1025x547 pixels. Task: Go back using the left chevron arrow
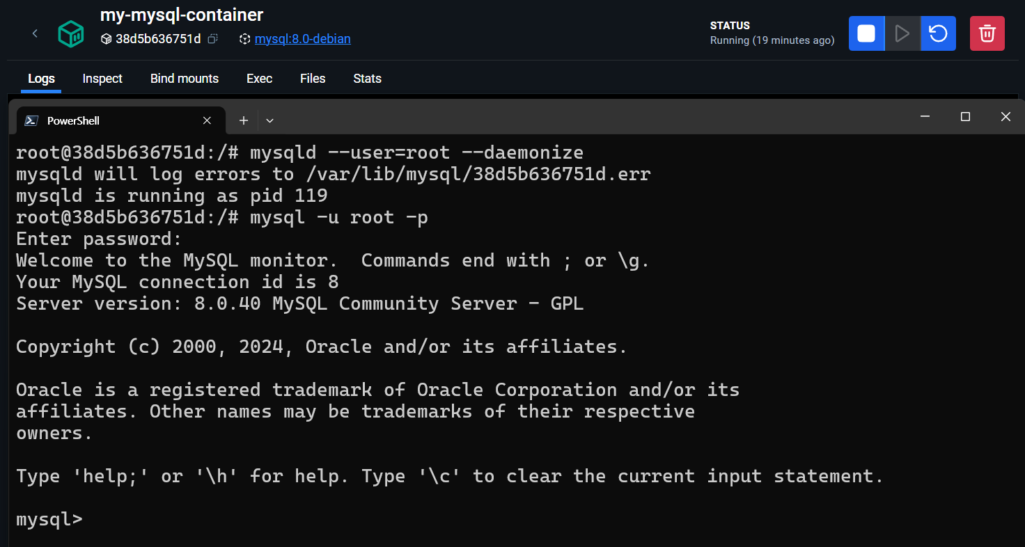(35, 33)
